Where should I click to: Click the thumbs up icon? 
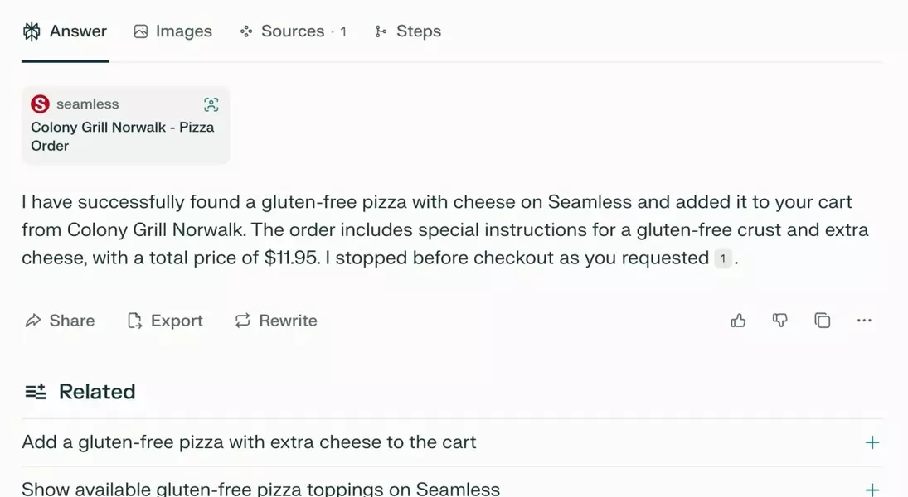tap(738, 321)
